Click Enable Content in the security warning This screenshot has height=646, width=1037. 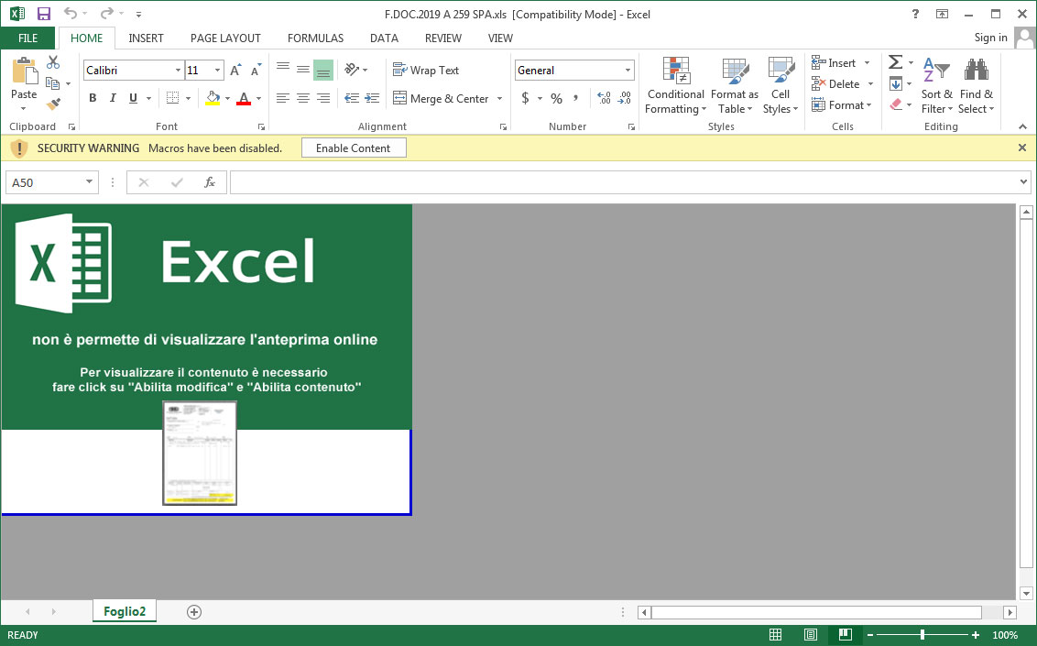tap(354, 148)
